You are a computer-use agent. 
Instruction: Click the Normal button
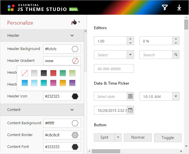[x=138, y=138]
